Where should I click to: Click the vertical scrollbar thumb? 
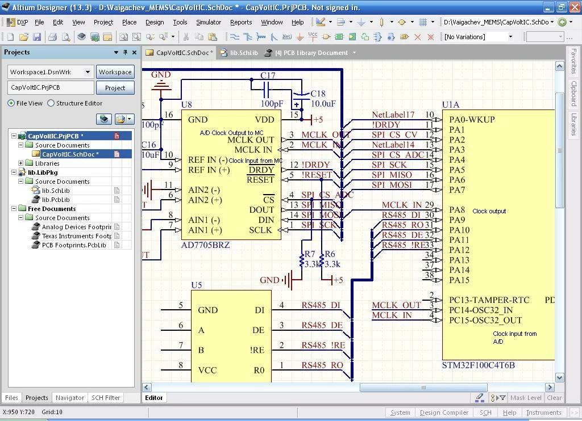coord(559,150)
